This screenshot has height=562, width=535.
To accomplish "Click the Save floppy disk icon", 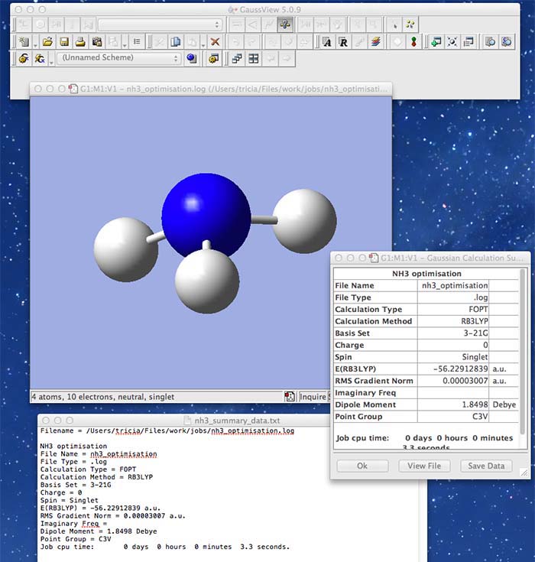I will [x=64, y=41].
